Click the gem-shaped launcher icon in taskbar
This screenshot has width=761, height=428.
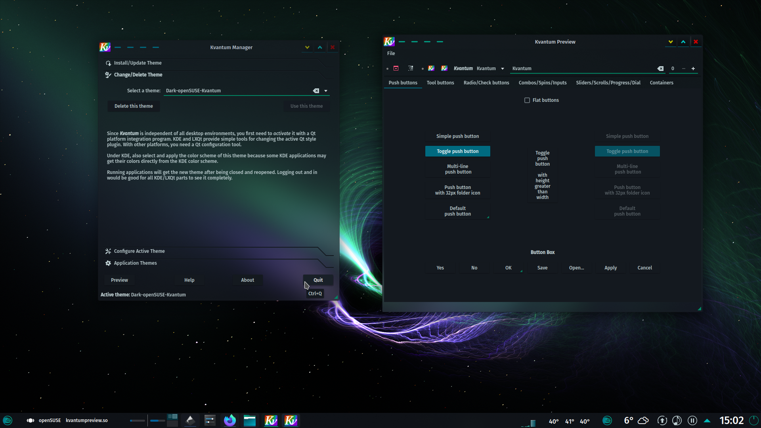tap(190, 420)
